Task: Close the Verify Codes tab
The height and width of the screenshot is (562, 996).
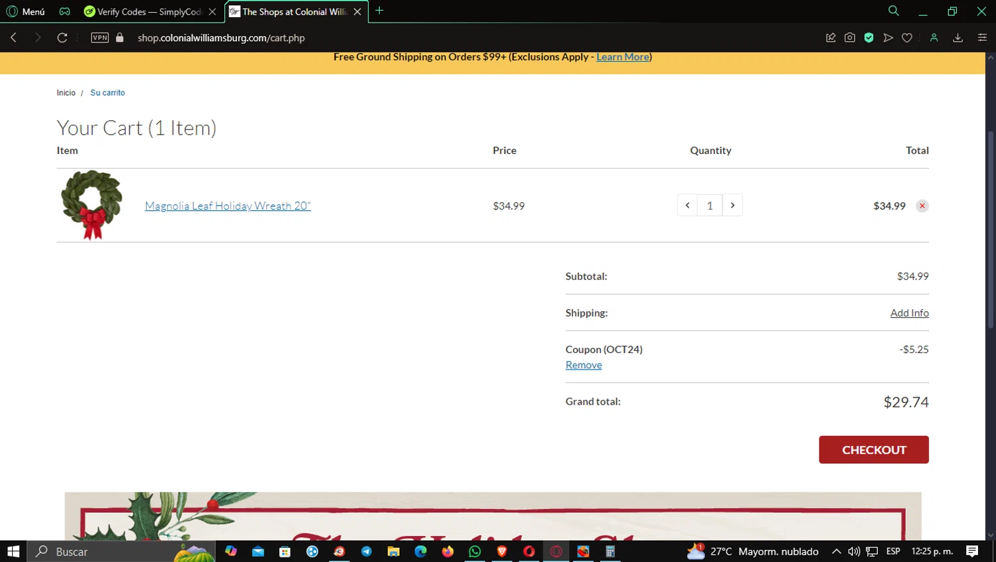Action: (x=212, y=12)
